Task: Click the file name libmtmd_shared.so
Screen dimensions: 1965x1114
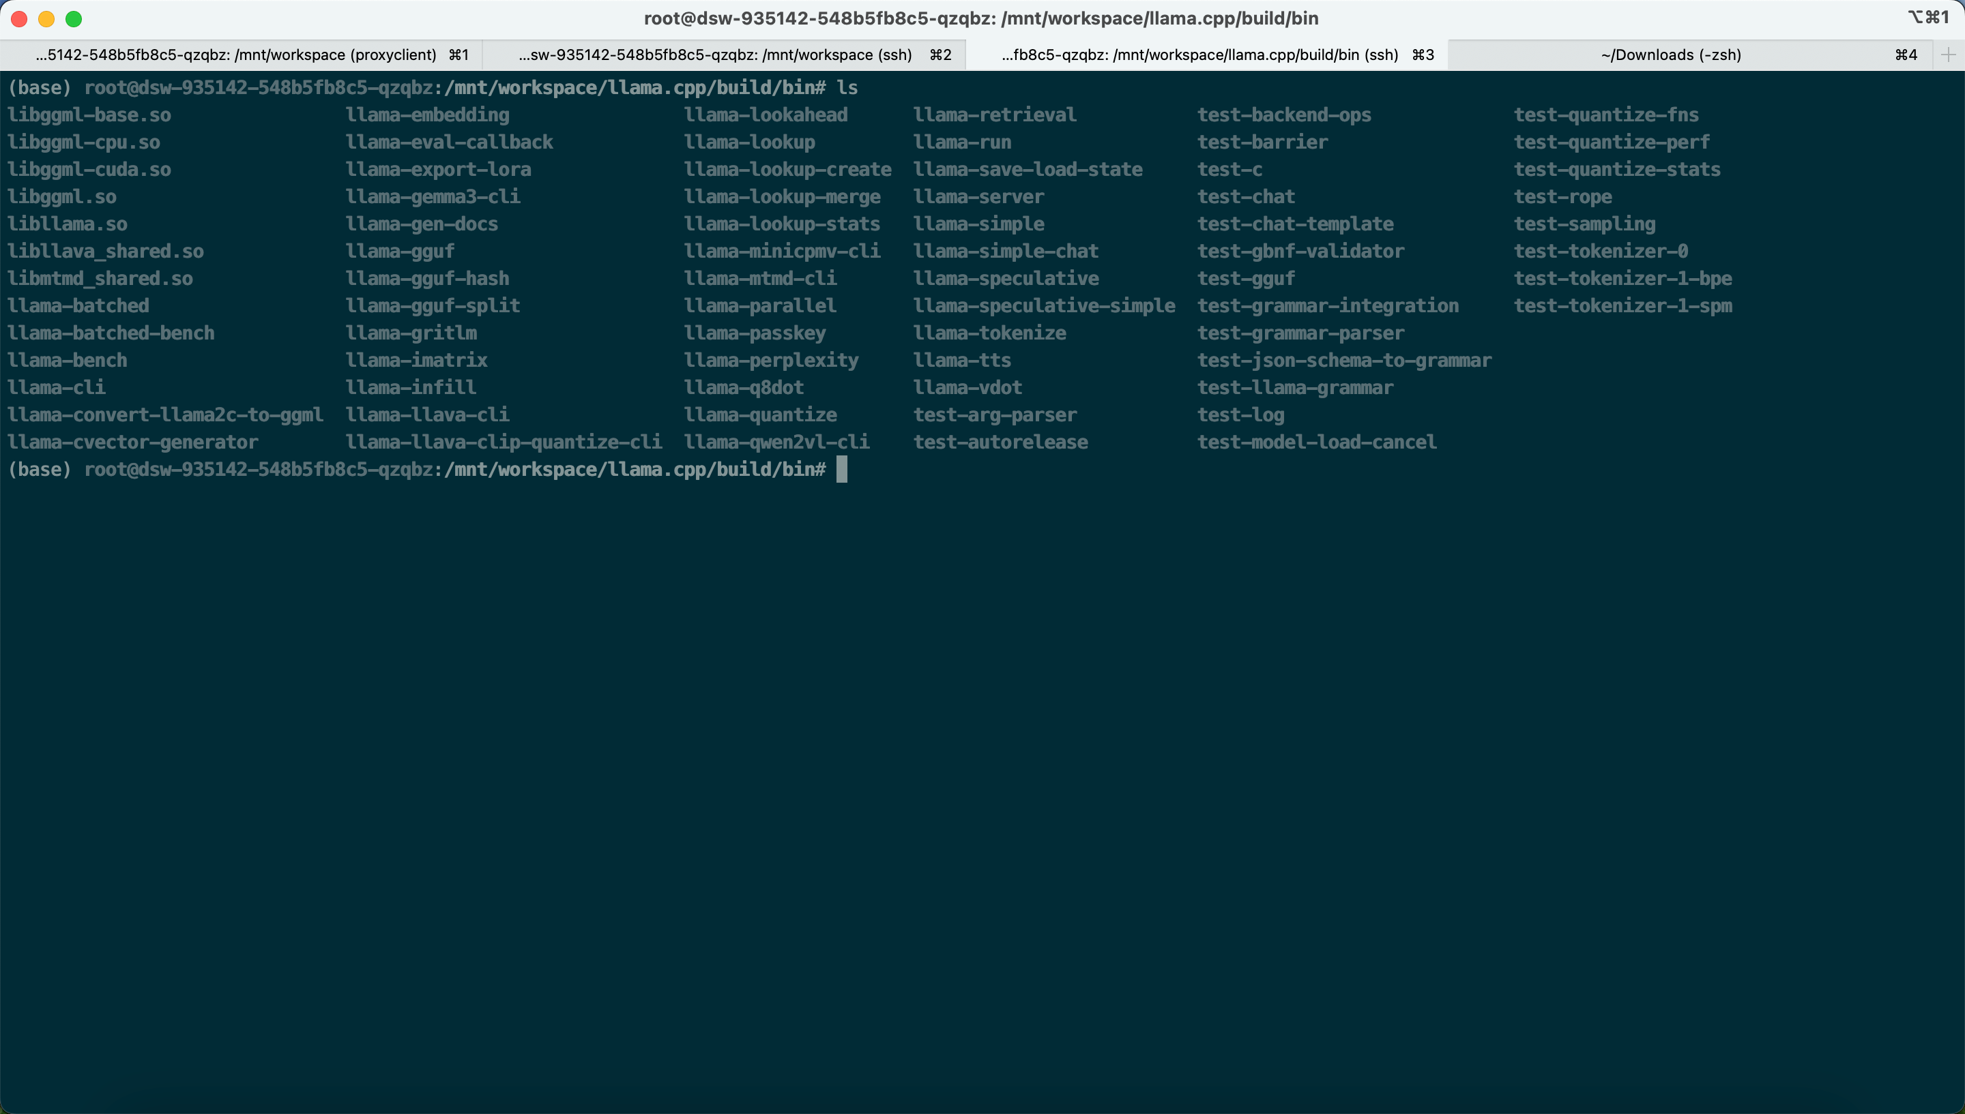Action: pos(100,278)
